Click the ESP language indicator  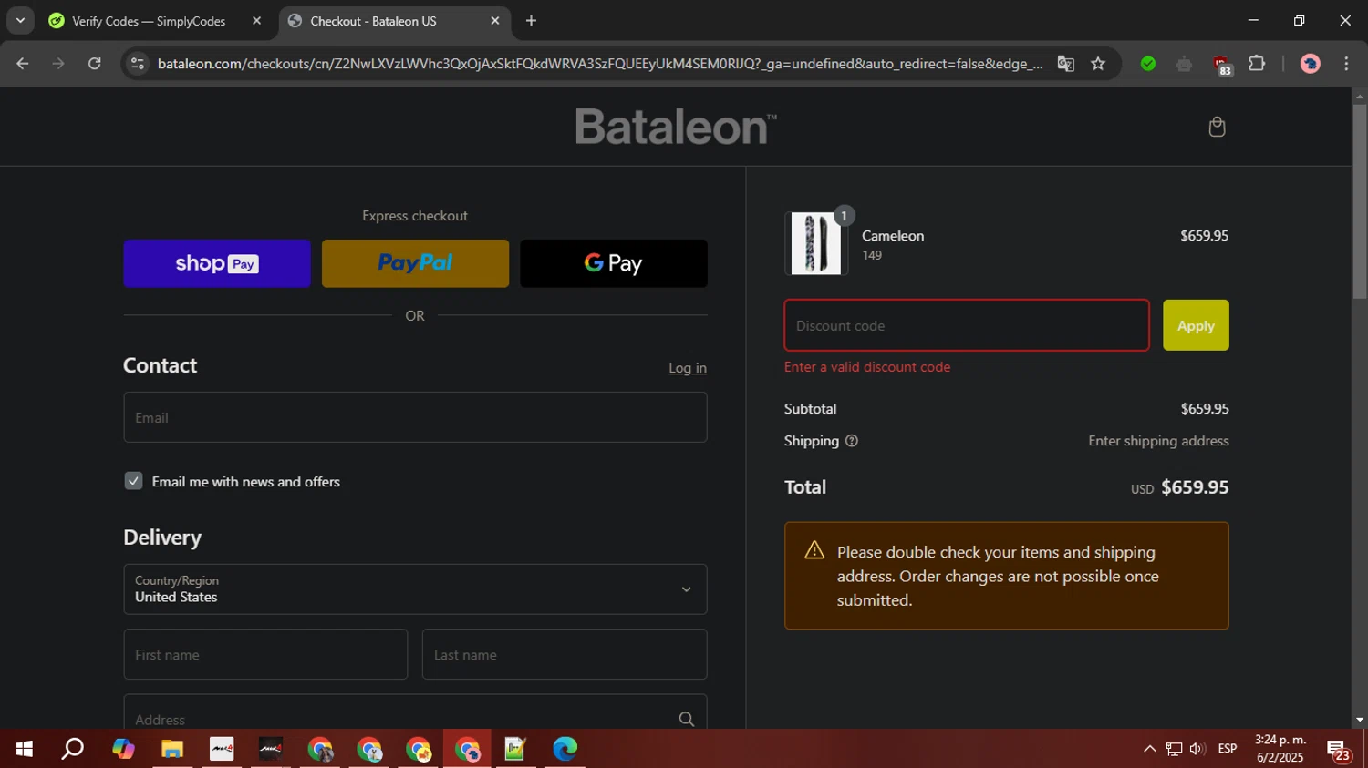pyautogui.click(x=1228, y=749)
